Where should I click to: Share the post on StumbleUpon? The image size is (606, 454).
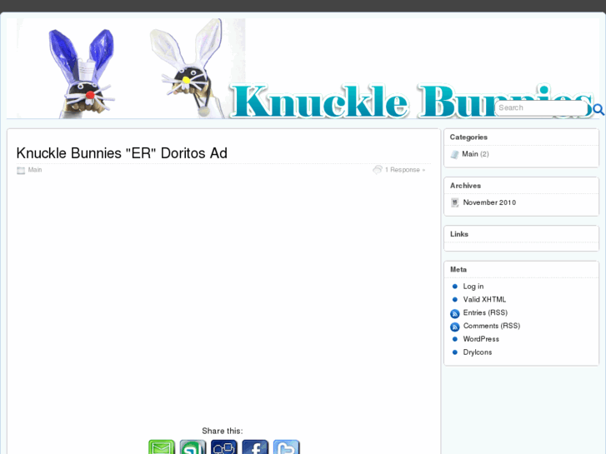pyautogui.click(x=193, y=447)
